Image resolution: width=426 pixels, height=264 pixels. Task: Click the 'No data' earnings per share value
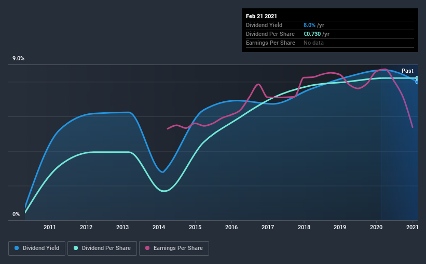point(313,43)
